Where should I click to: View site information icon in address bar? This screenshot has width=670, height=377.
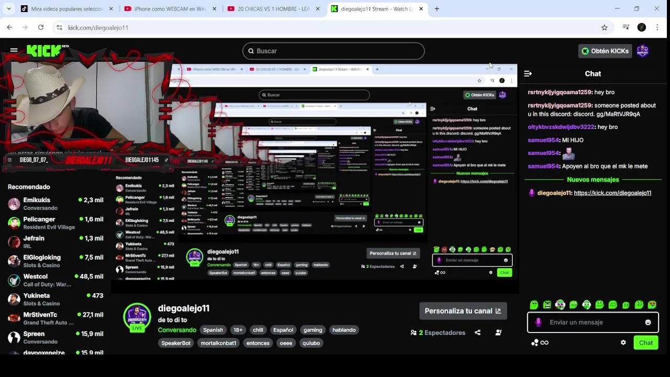tap(59, 27)
